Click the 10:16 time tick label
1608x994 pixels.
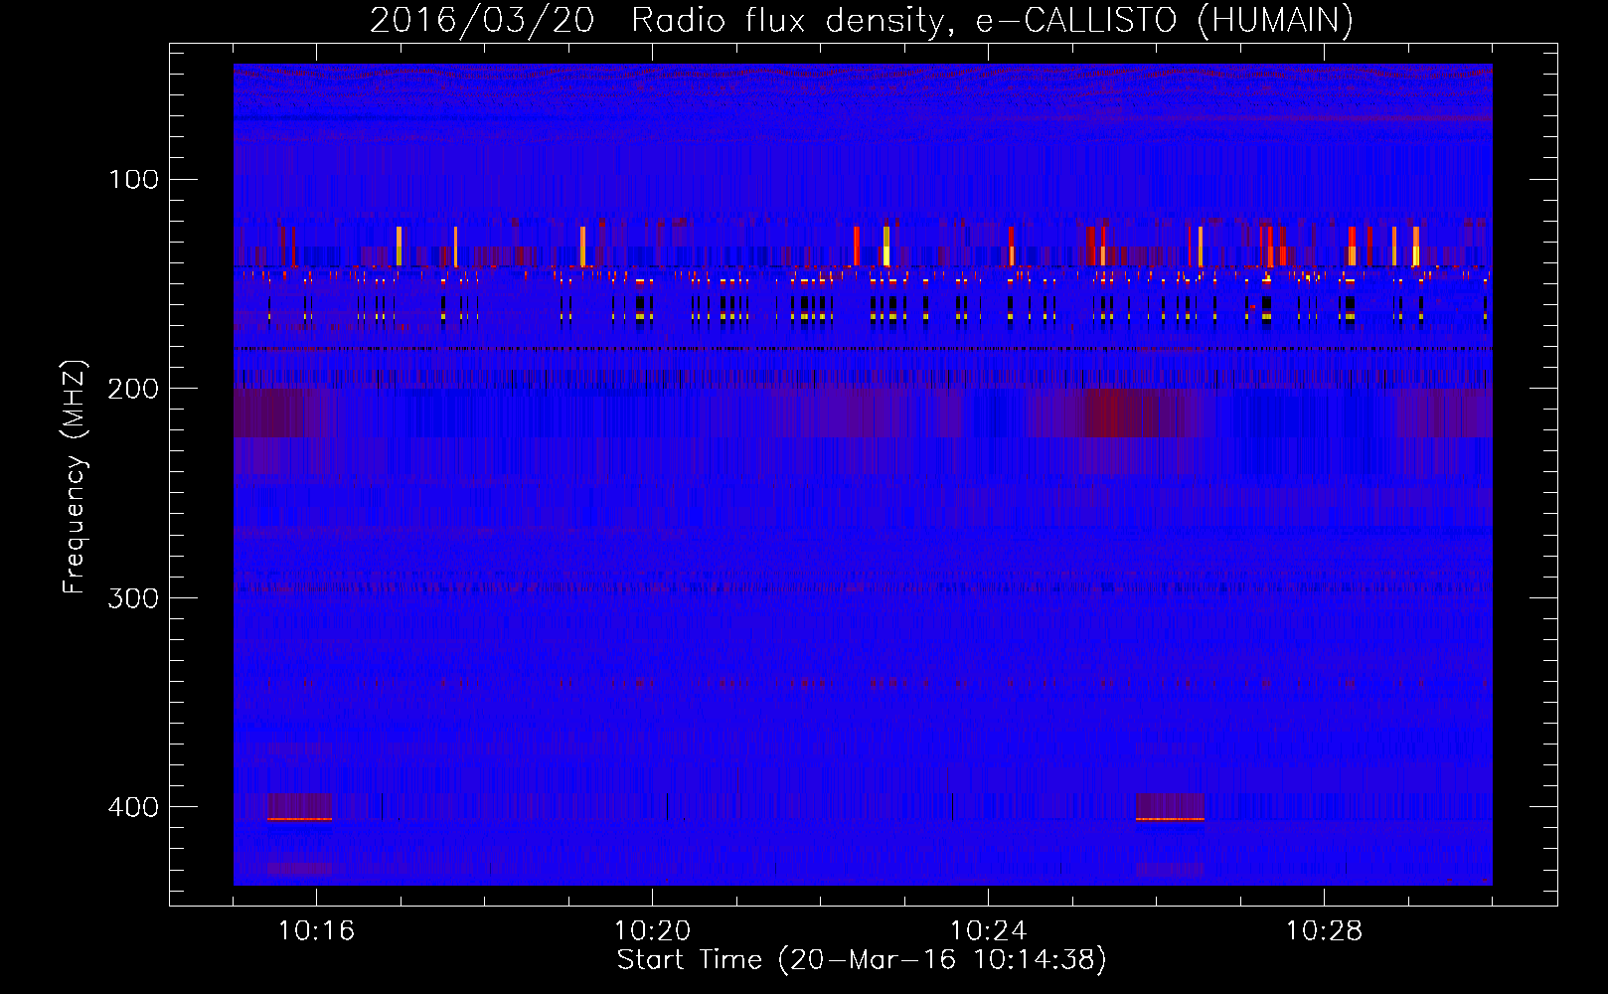(x=316, y=931)
